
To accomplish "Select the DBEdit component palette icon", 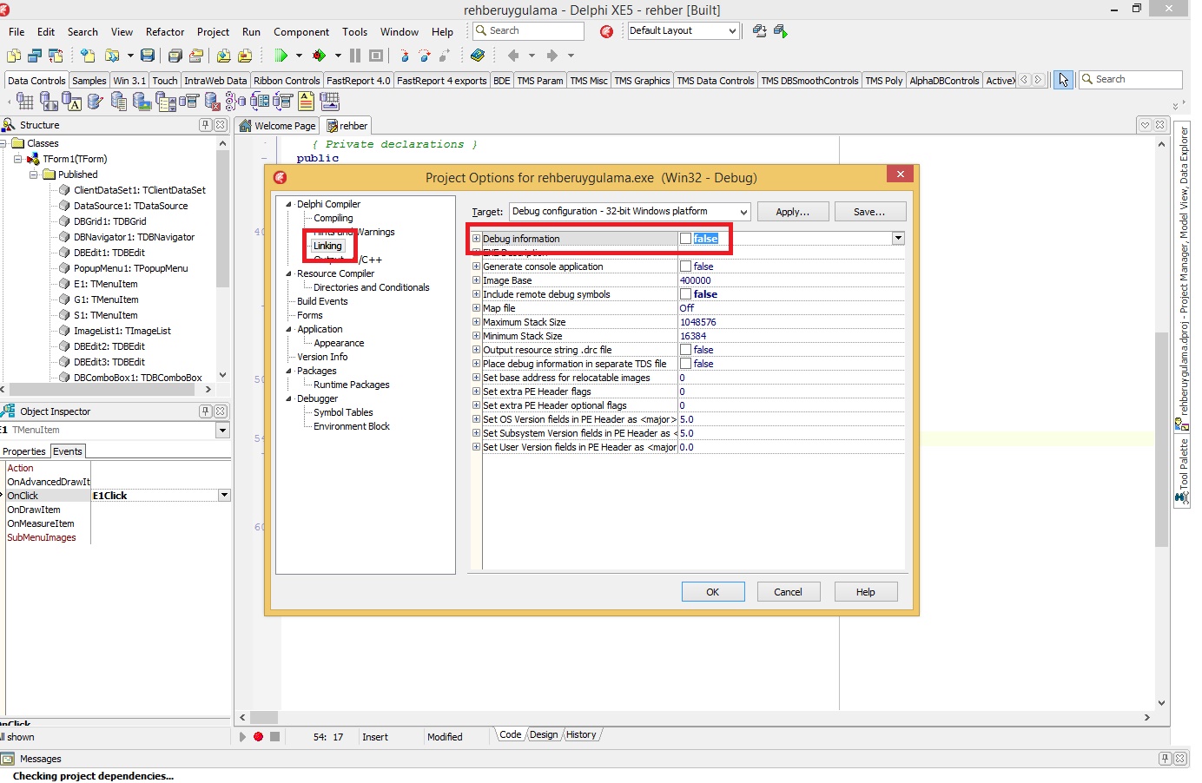I will pyautogui.click(x=96, y=102).
